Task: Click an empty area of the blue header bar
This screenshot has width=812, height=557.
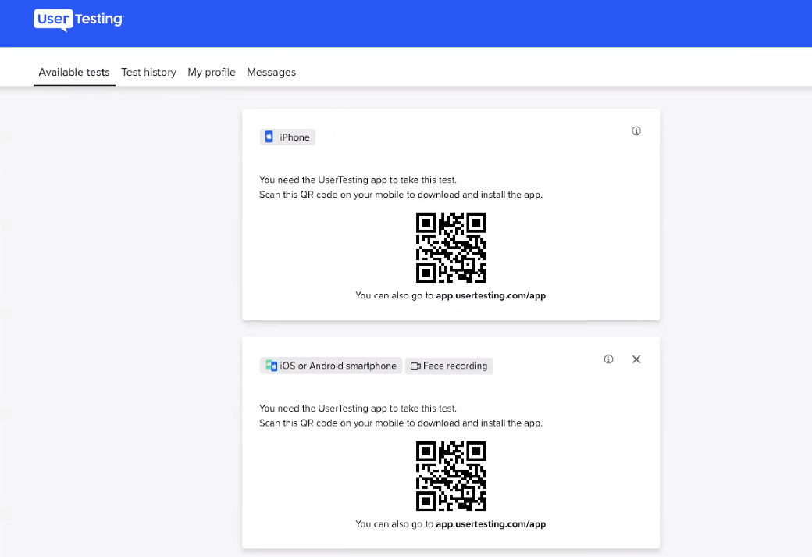Action: 468,23
